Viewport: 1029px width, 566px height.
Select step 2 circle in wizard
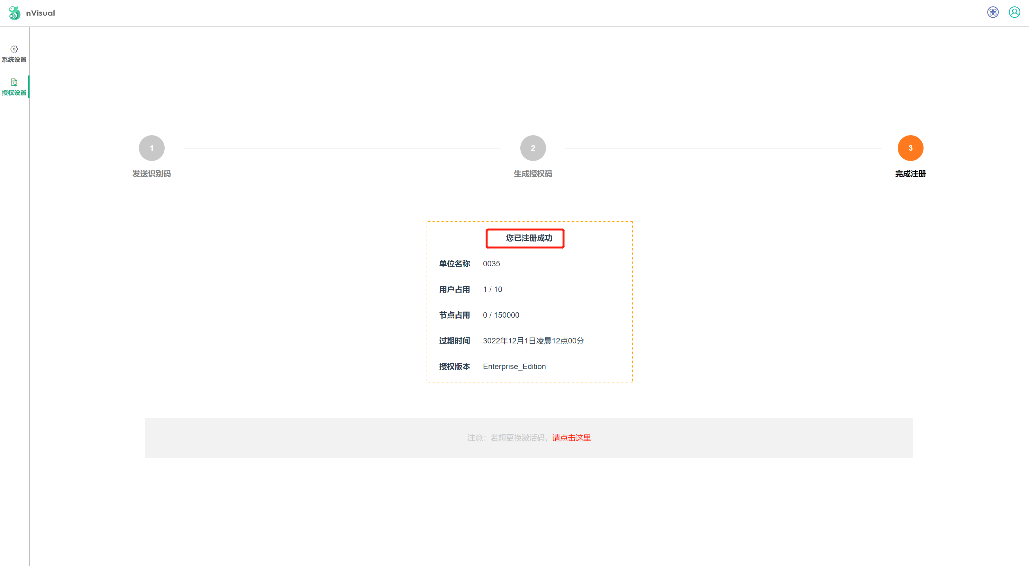[x=533, y=148]
